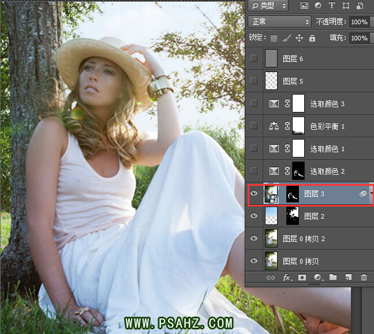This screenshot has width=374, height=334.
Task: Lock layer position with the move-cross icon
Action: [299, 38]
